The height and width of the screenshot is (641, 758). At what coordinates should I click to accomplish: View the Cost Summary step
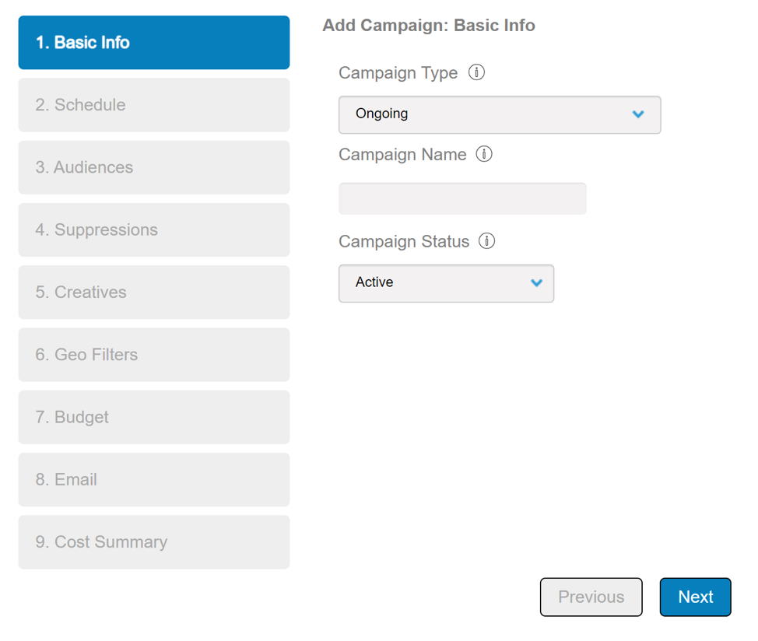click(x=153, y=541)
